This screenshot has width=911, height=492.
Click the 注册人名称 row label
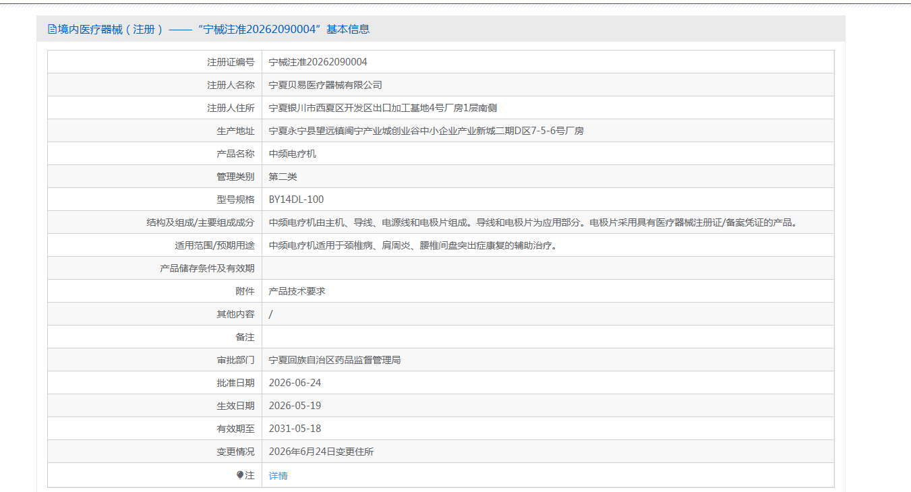231,85
